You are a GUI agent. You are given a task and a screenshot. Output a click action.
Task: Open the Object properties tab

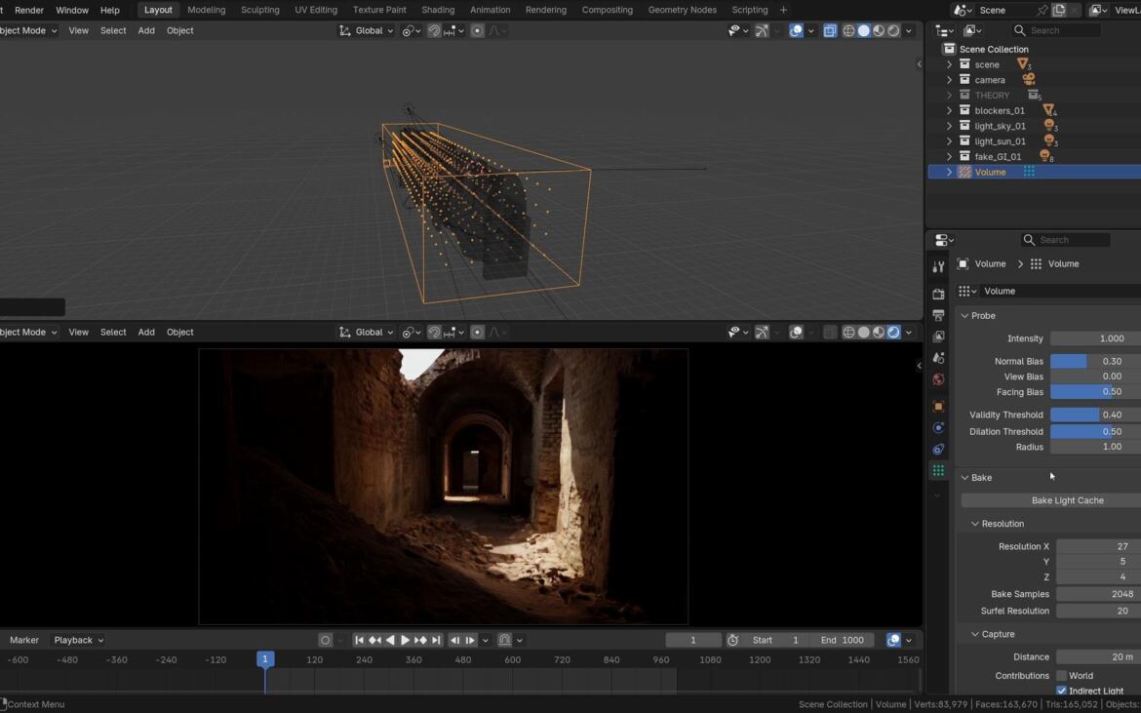[938, 406]
